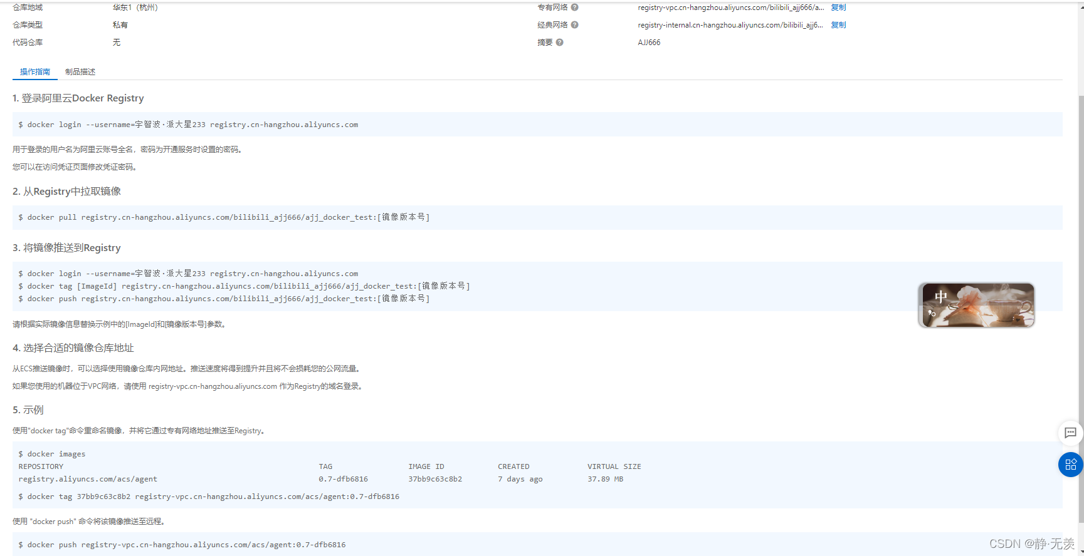Viewport: 1084px width, 556px height.
Task: Click the docker tag 37bb9c63c8b2 command line
Action: pyautogui.click(x=209, y=497)
